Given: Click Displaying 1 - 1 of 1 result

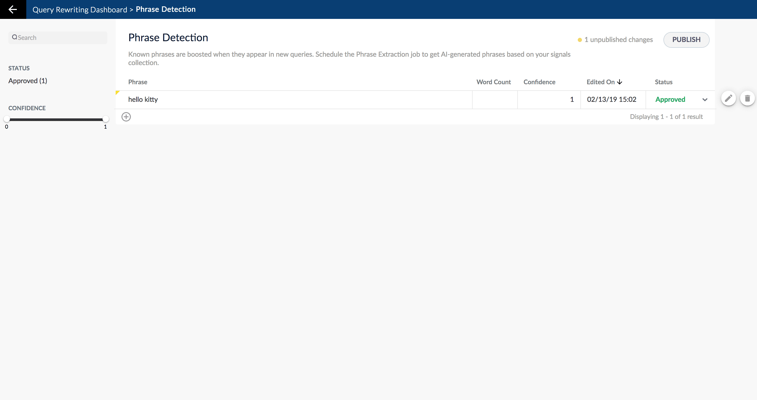Looking at the screenshot, I should coord(666,117).
